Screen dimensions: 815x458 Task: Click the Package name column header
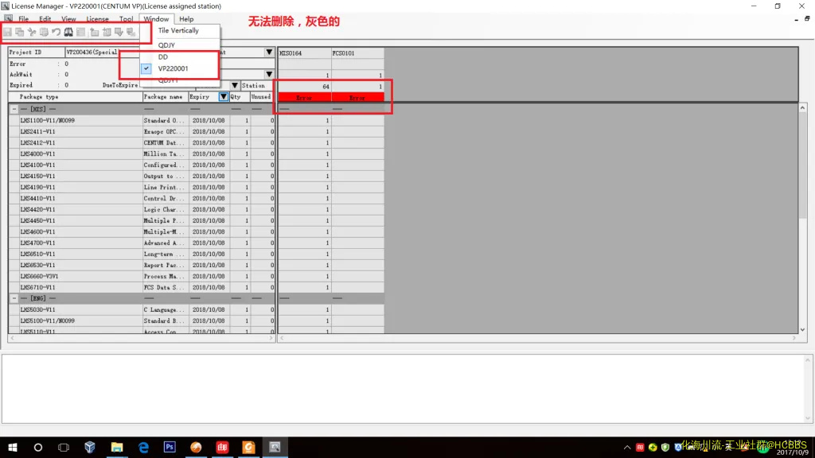[x=166, y=96]
